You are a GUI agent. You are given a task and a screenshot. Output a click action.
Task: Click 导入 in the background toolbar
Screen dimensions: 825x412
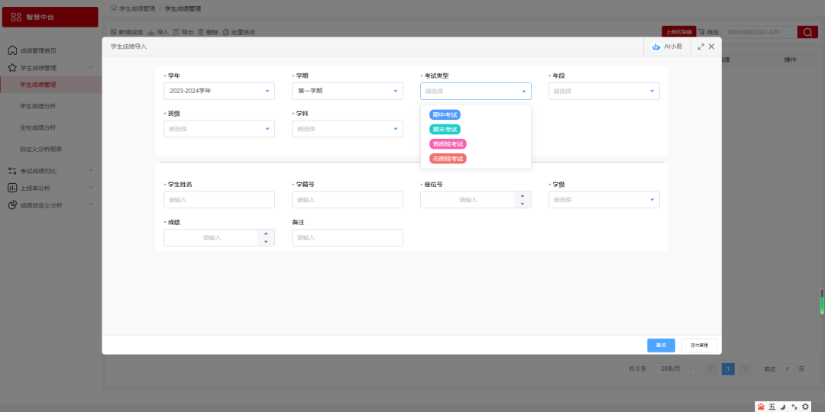[158, 32]
